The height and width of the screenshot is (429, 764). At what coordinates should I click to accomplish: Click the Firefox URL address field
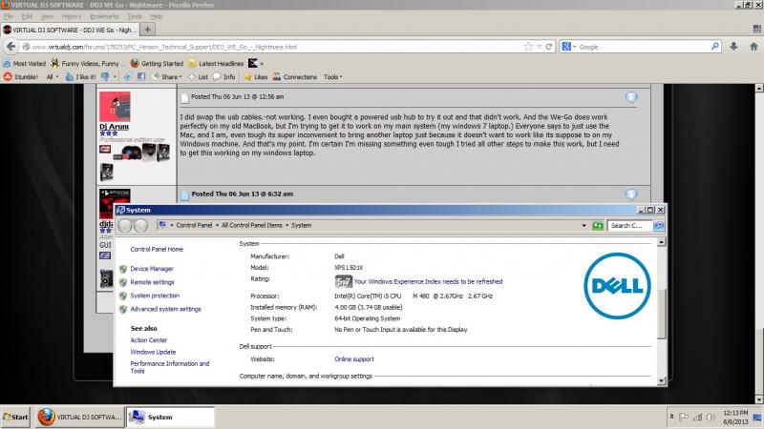[x=275, y=47]
